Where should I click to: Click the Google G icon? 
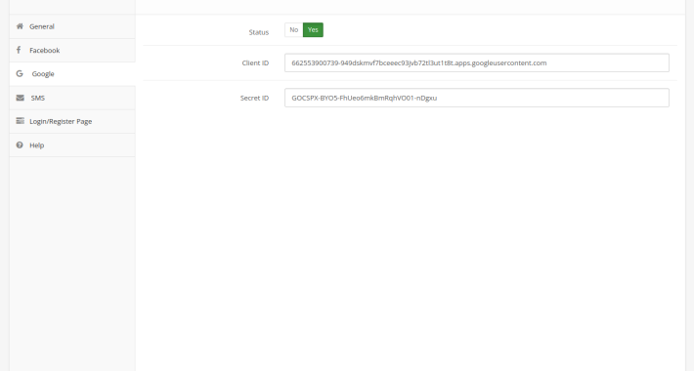coord(20,74)
